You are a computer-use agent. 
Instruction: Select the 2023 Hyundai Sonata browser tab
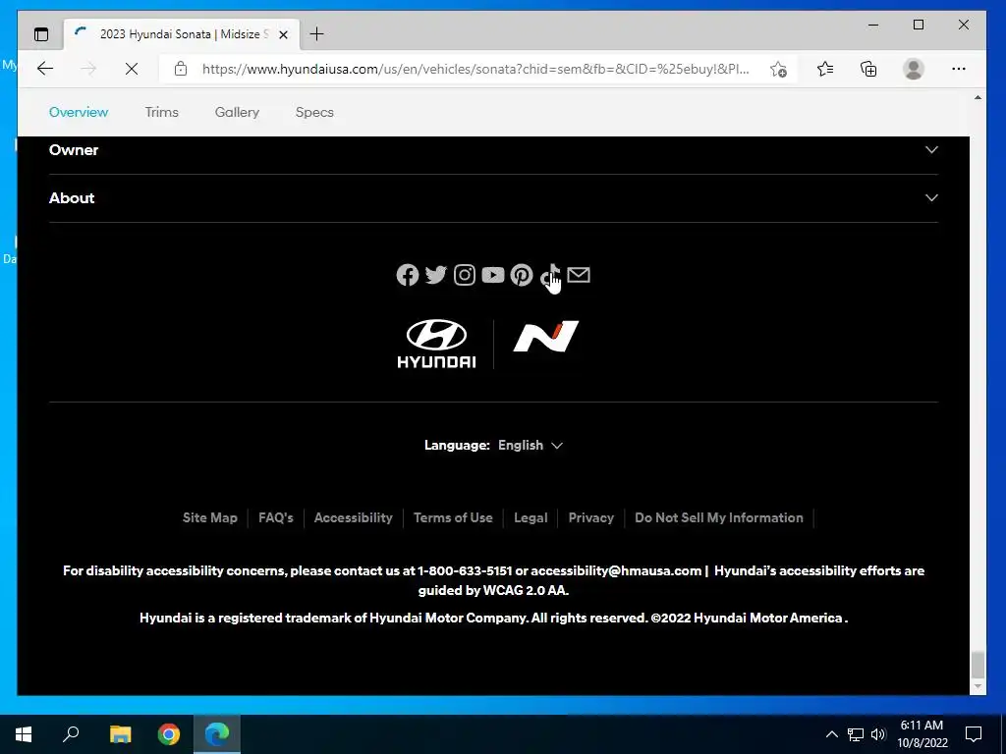(182, 34)
